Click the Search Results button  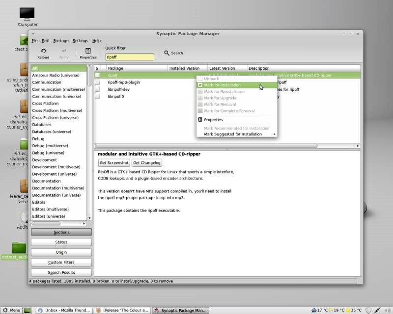(61, 272)
